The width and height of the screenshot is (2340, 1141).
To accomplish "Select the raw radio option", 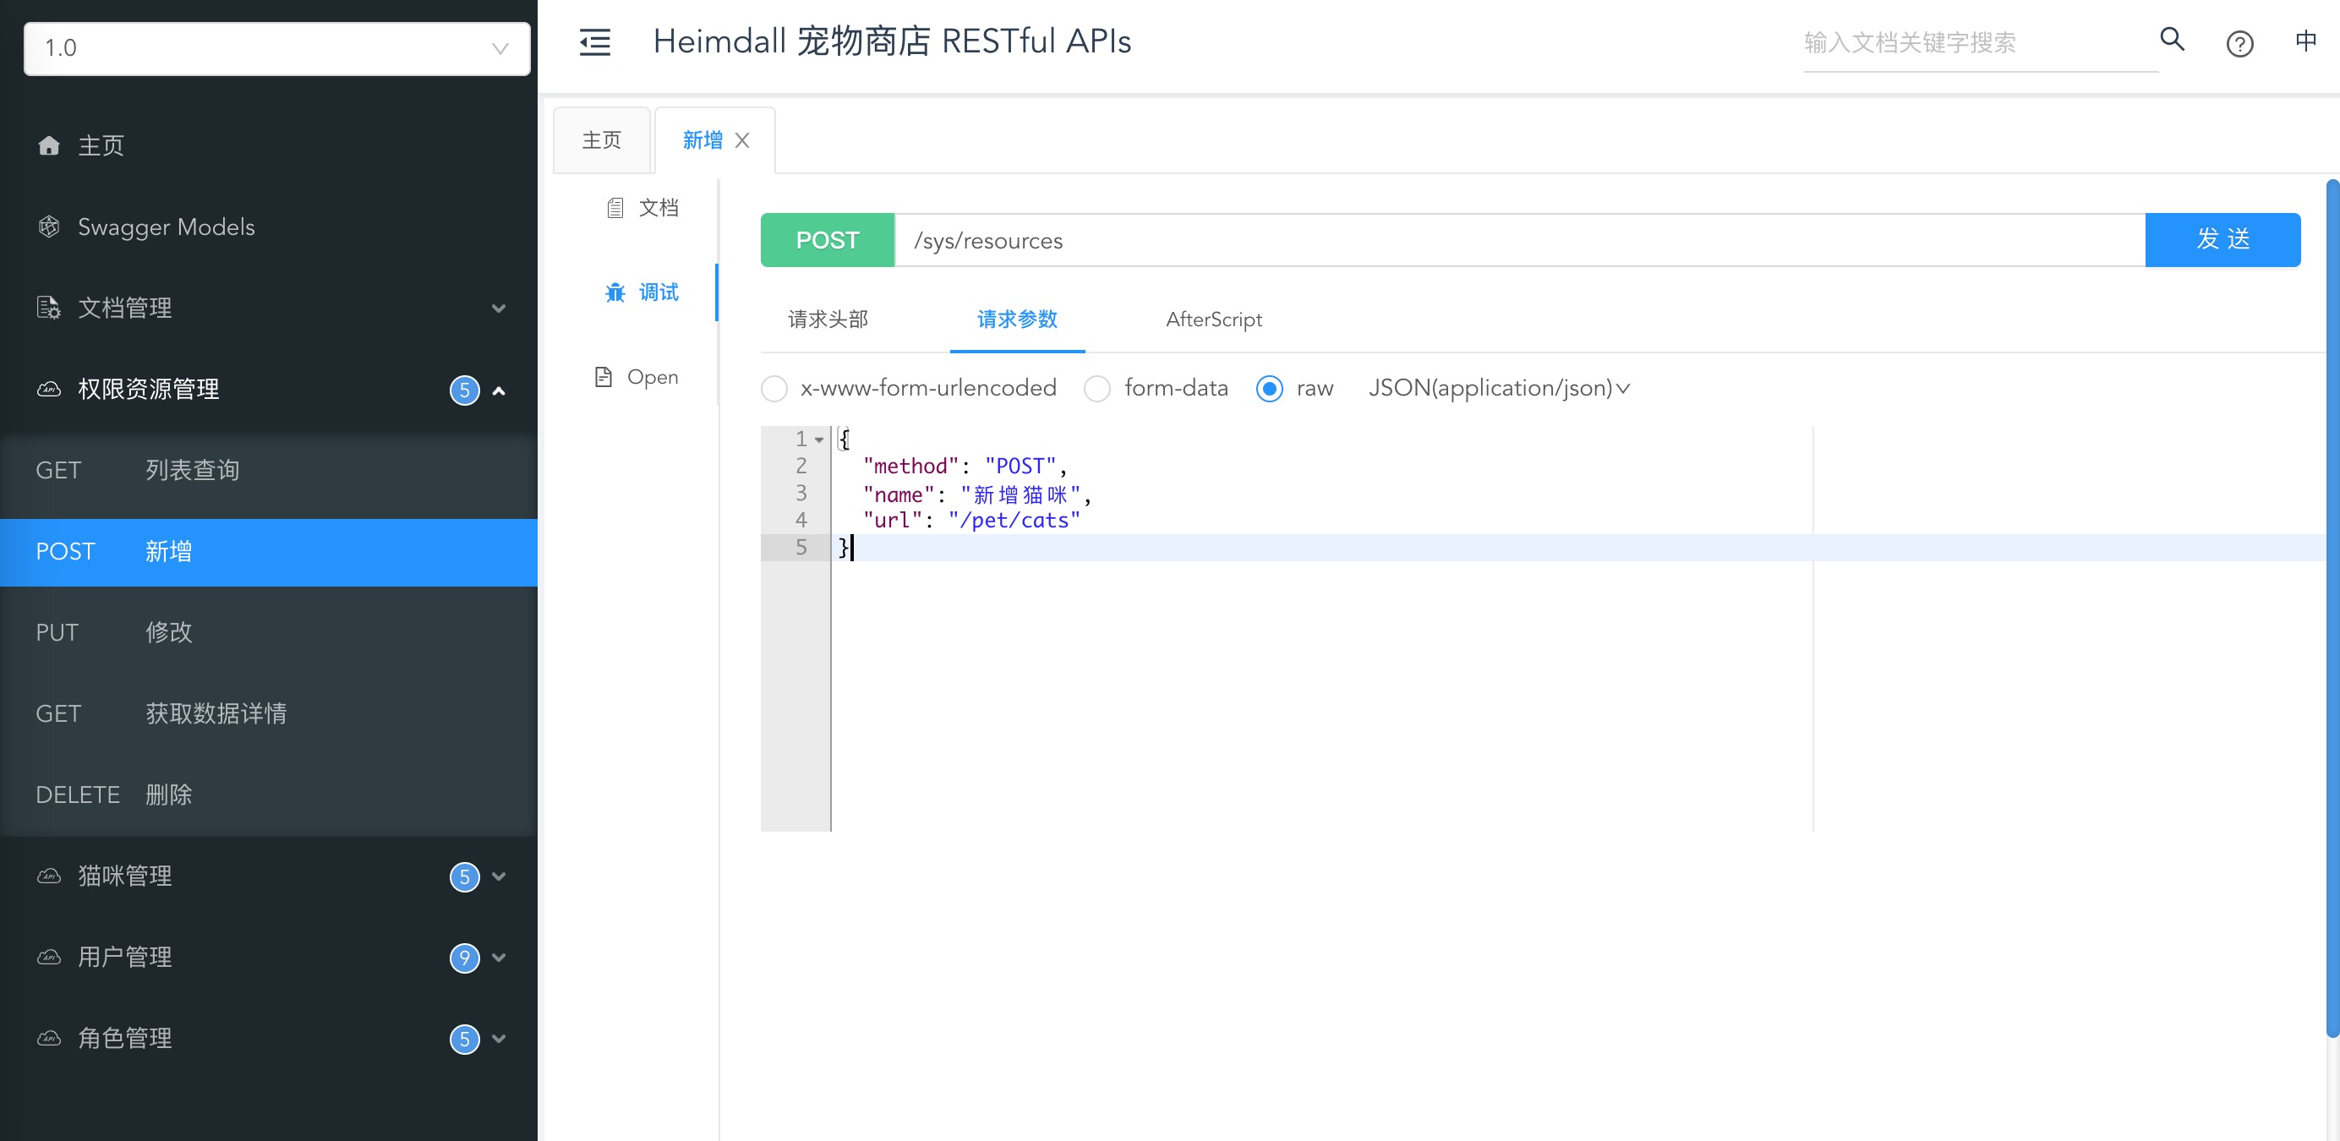I will click(1269, 389).
